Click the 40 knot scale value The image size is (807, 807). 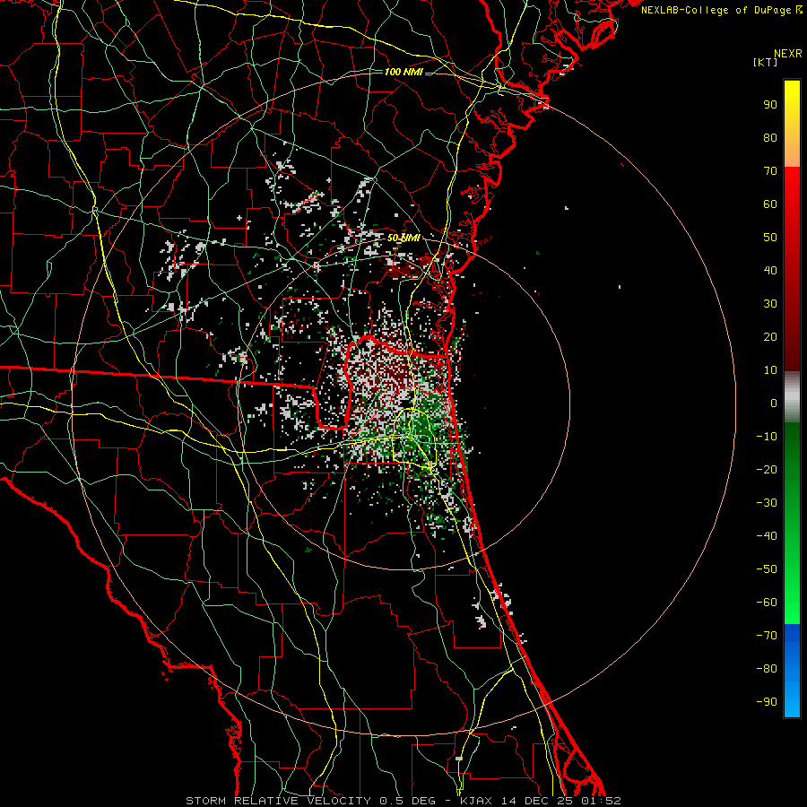[x=770, y=271]
